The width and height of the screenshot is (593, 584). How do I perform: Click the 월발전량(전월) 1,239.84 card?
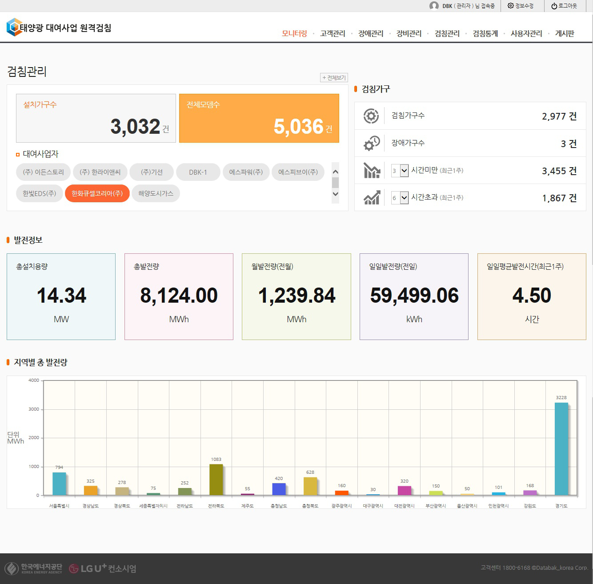coord(296,296)
